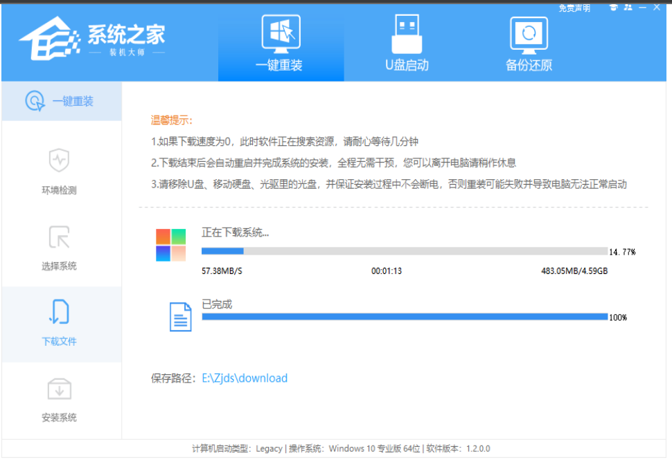Click the two-people customer service icon
Image resolution: width=672 pixels, height=460 pixels.
[628, 8]
